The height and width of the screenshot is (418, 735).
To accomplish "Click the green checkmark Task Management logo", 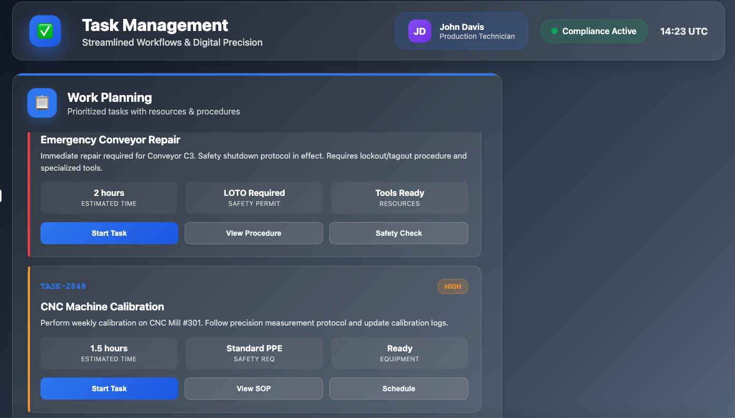I will coord(45,31).
